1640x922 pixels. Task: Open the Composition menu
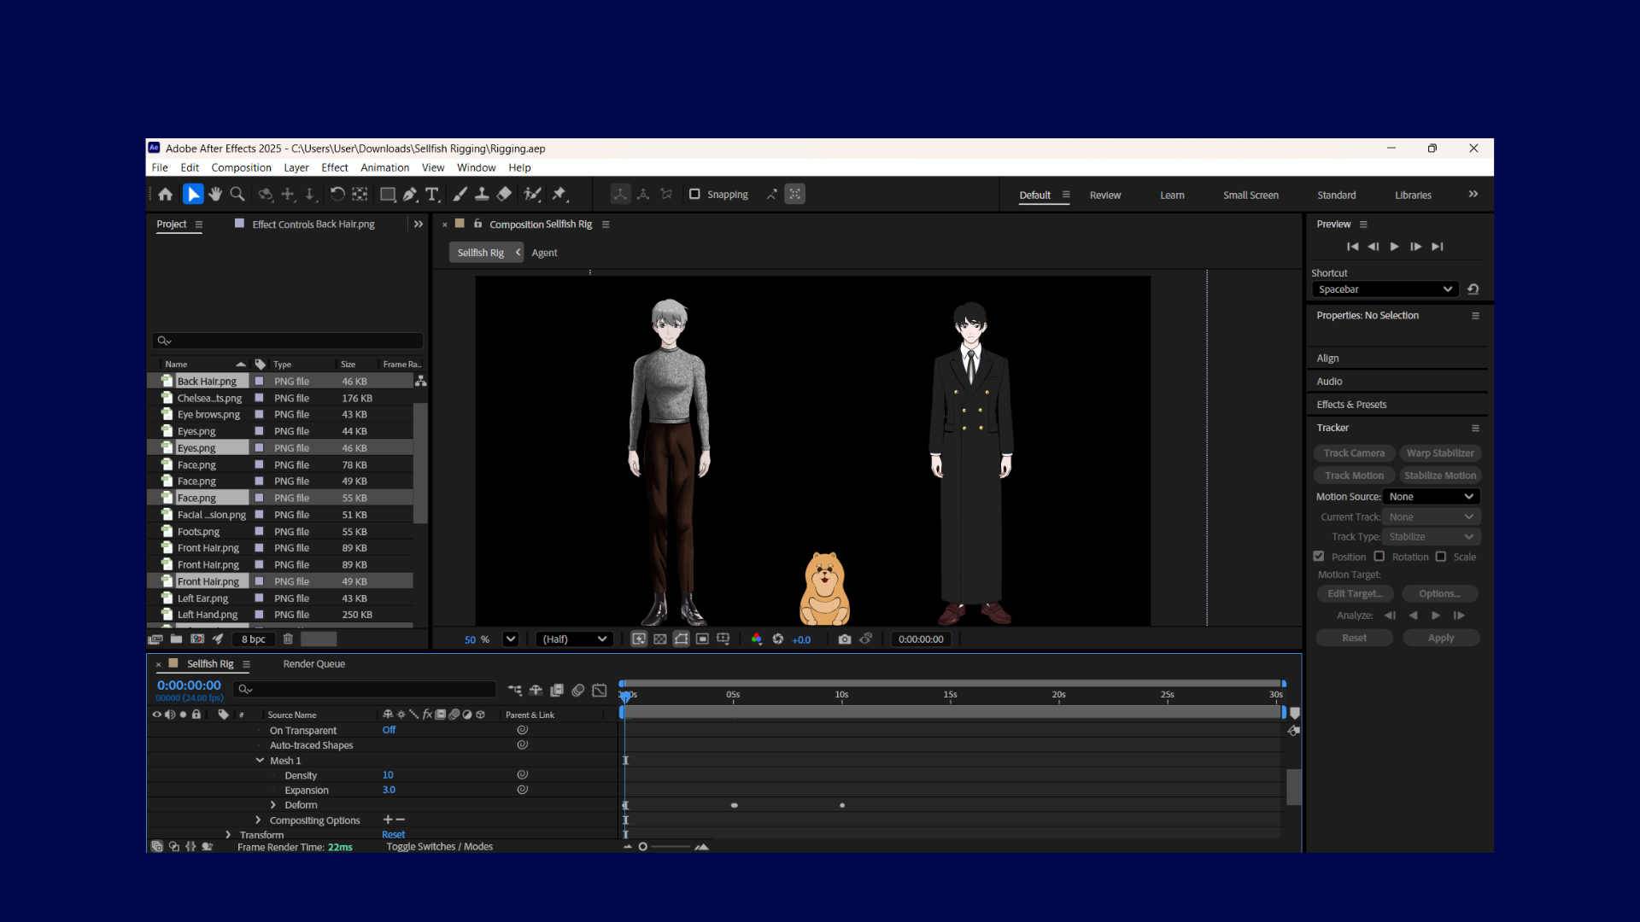tap(241, 168)
